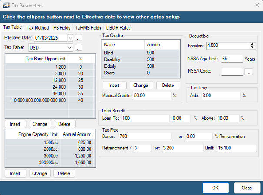This screenshot has height=195, width=263.
Task: Click the Loan To amount field
Action: (x=145, y=118)
